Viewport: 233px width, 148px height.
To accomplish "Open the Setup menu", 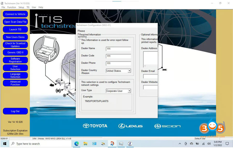I will [x=21, y=7].
